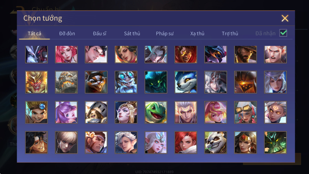This screenshot has width=309, height=174.
Task: Pick the blue fox hero portrait
Action: 186,82
